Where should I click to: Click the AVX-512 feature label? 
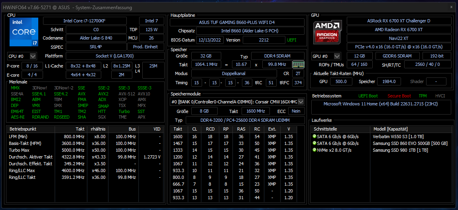tap(127, 94)
